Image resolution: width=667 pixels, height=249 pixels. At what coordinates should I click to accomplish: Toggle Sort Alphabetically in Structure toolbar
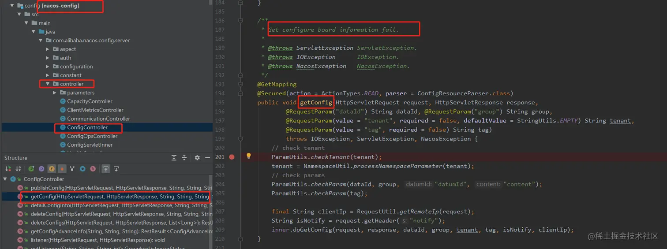tap(18, 169)
